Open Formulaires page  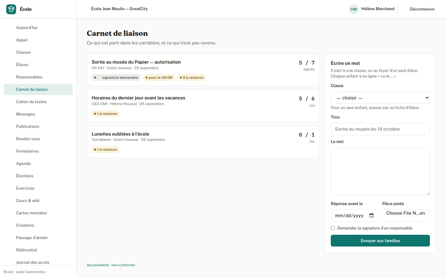[x=38, y=151]
